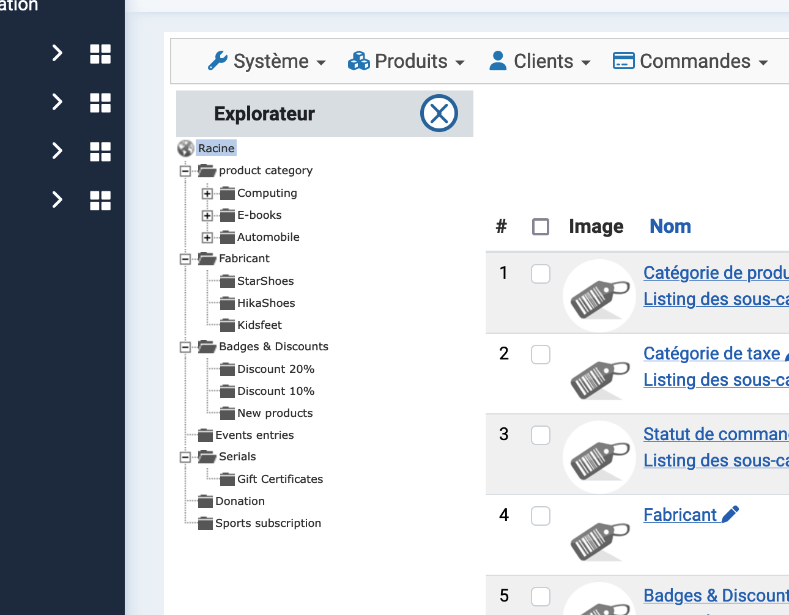Select the Gift Certificates tree item
789x615 pixels.
pos(280,479)
